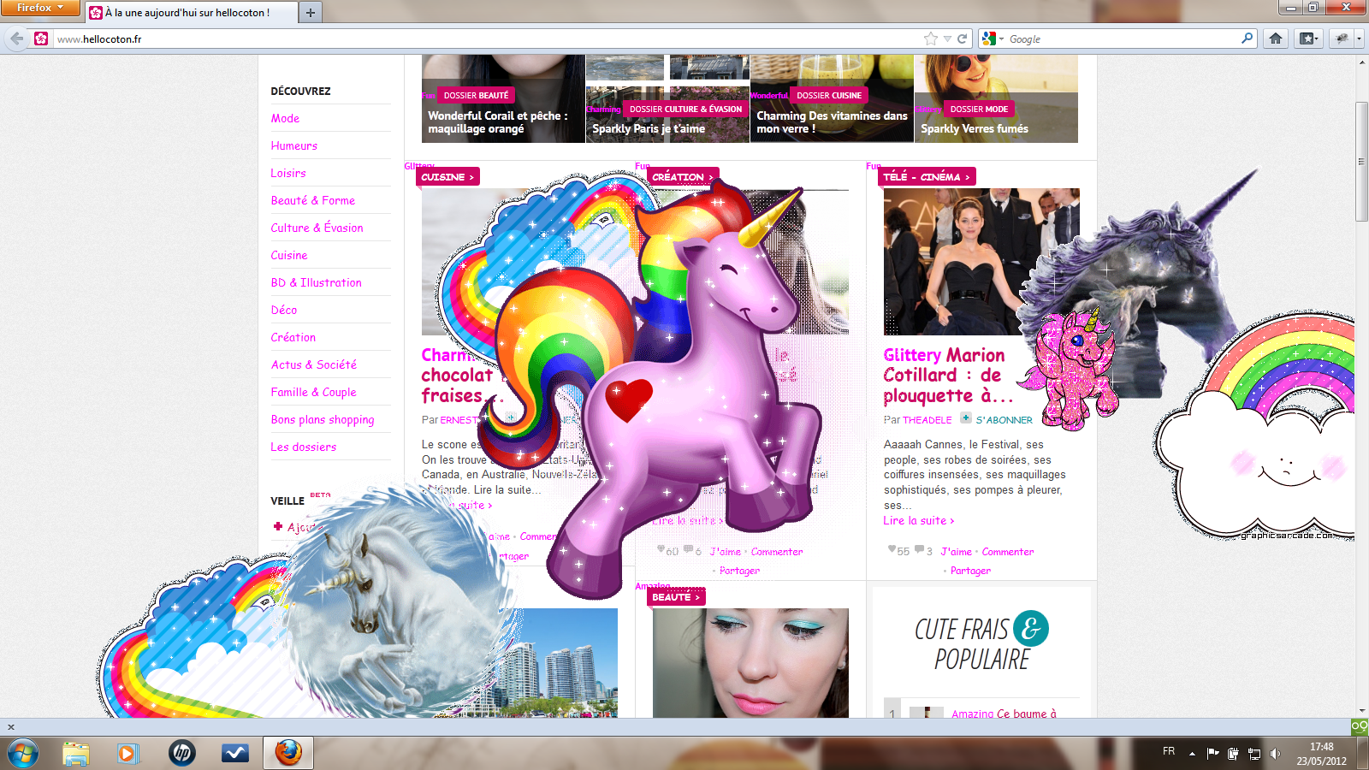Click the hellocoton site favicon in the address bar

click(40, 38)
